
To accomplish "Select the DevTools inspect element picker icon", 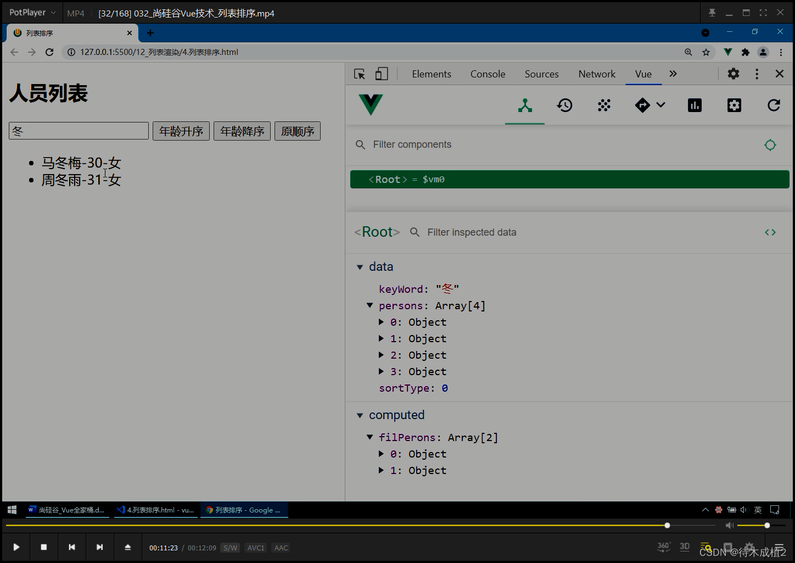I will tap(360, 74).
